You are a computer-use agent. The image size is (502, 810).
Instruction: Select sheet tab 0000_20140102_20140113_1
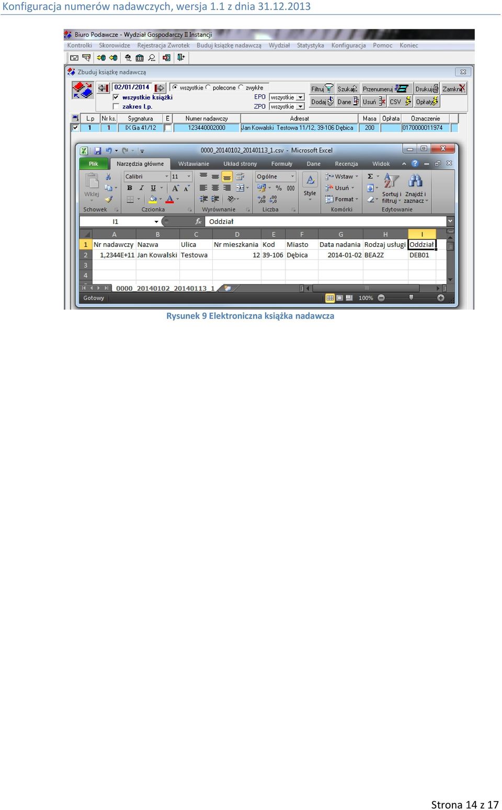(x=165, y=288)
